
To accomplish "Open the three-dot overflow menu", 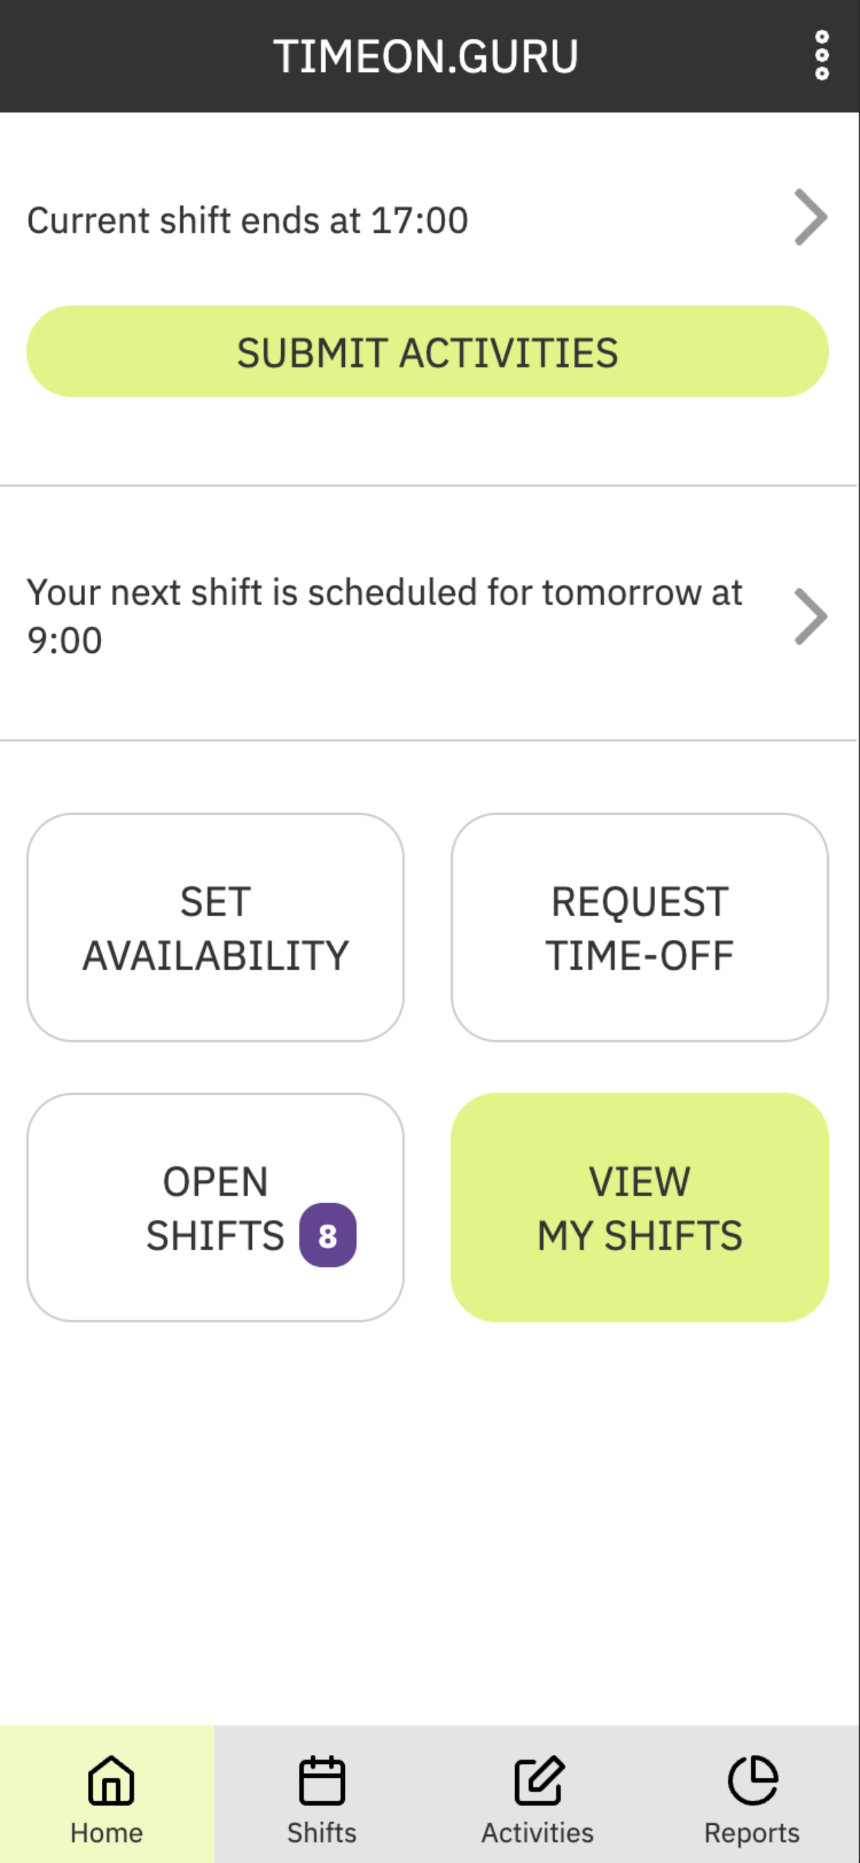I will point(822,55).
